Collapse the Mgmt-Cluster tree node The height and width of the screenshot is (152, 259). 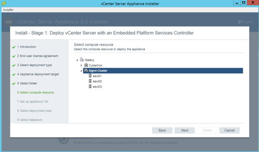81,71
